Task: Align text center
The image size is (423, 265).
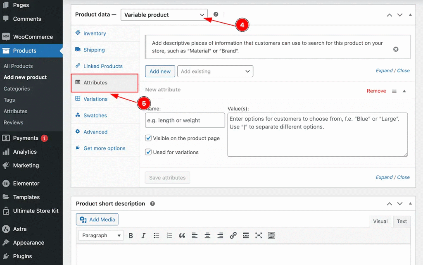Action: (x=207, y=236)
